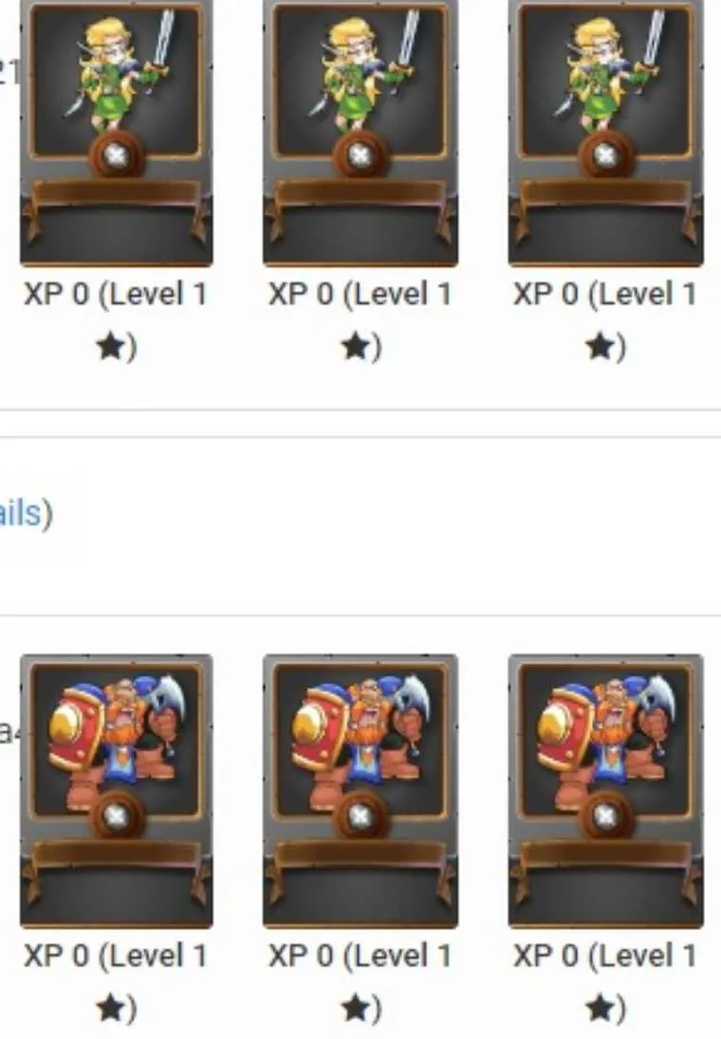721x1039 pixels.
Task: Open the middle dwarf warrior card
Action: [360, 790]
